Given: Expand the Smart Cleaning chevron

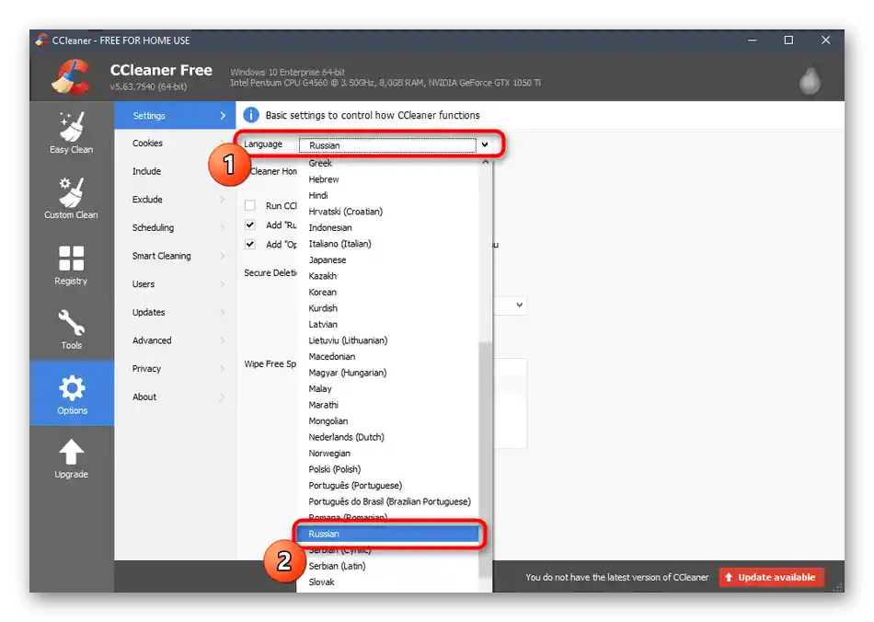Looking at the screenshot, I should pyautogui.click(x=223, y=256).
